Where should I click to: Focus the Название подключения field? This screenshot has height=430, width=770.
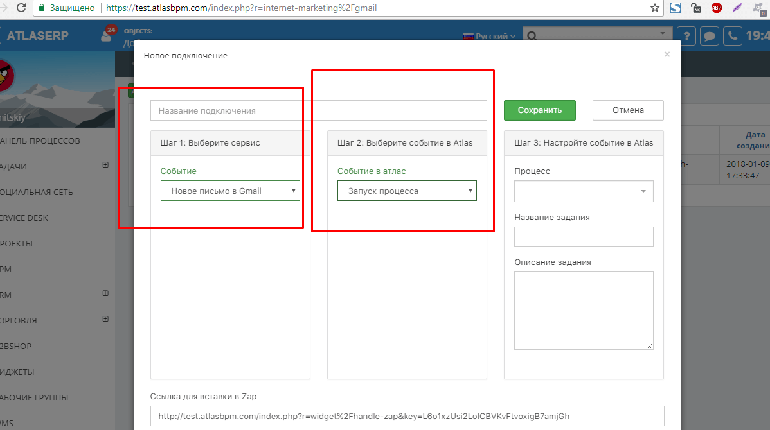pyautogui.click(x=318, y=110)
